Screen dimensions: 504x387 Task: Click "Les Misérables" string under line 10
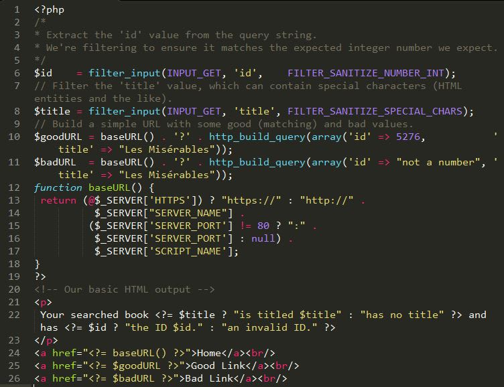pyautogui.click(x=167, y=150)
